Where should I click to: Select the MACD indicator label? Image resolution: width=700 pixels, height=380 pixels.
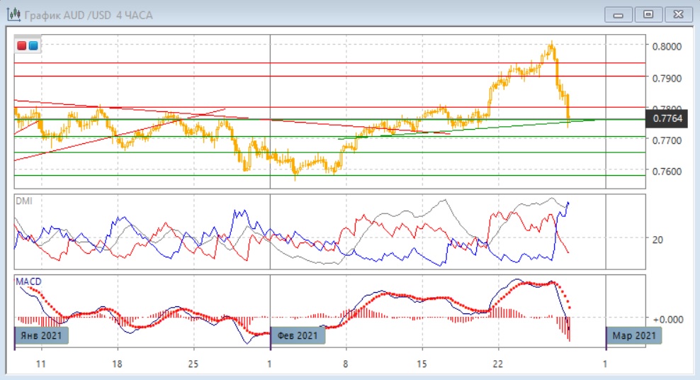click(28, 281)
